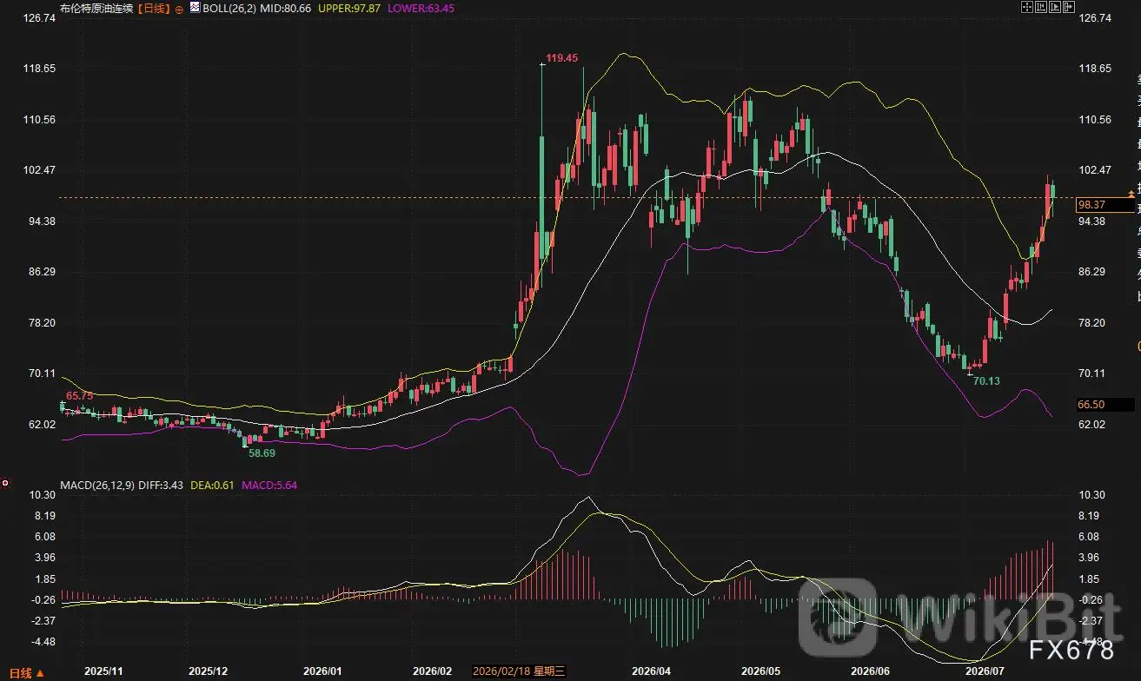Click the 70.13 low price label
Image resolution: width=1141 pixels, height=681 pixels.
coord(986,381)
